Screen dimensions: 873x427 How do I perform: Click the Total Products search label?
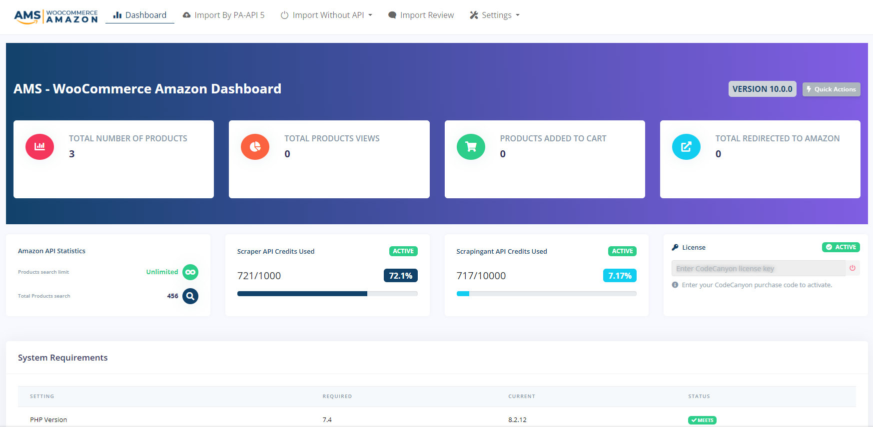(44, 296)
